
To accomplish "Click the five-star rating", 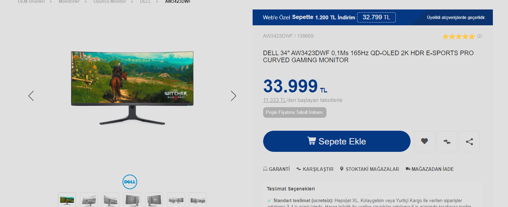I will tap(458, 37).
